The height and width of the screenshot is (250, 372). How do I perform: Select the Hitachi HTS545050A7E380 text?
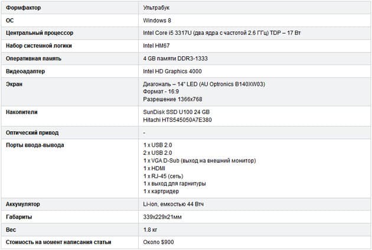[177, 120]
